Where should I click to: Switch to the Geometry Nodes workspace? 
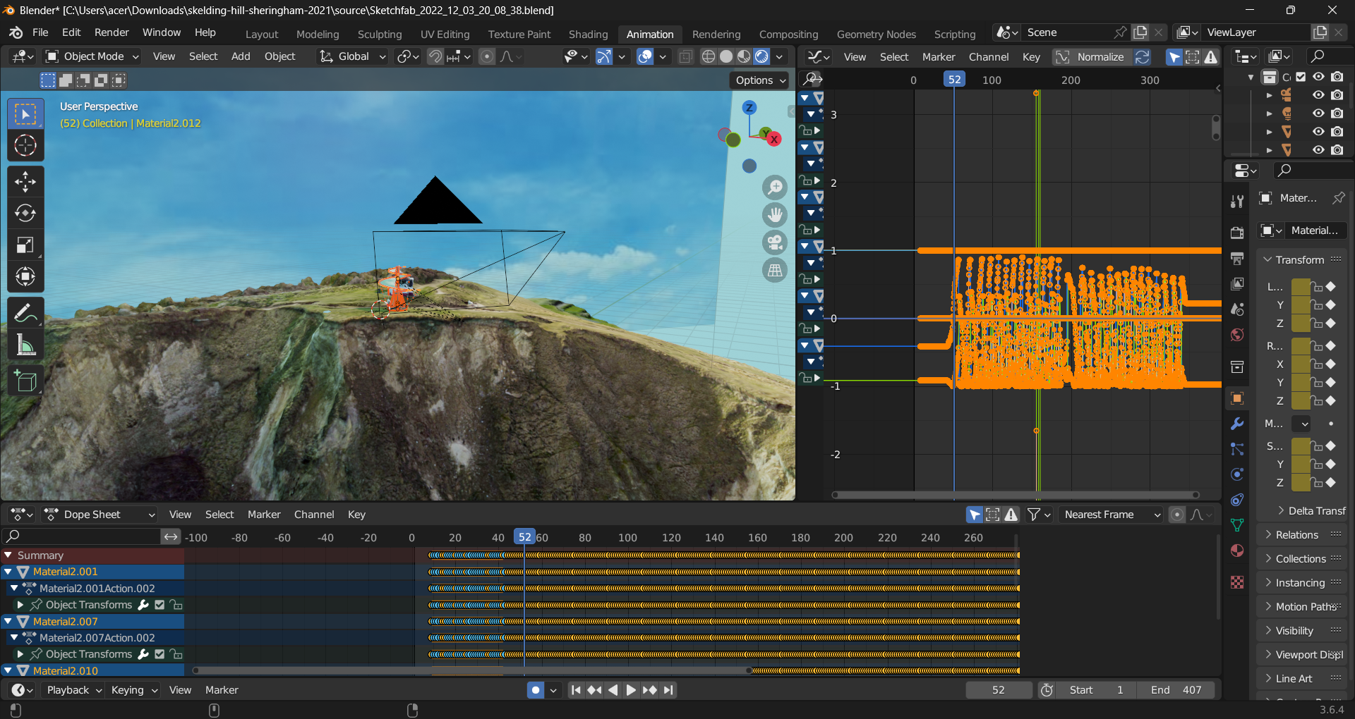click(x=876, y=34)
